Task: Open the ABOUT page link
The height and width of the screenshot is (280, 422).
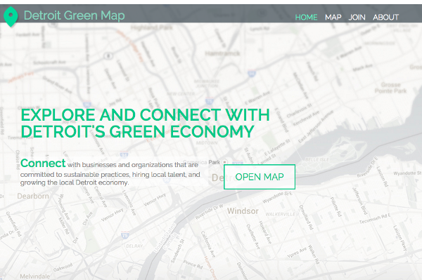Action: 385,17
